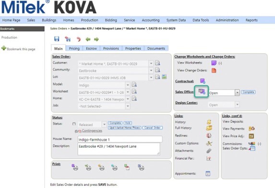Expand the Status Released dropdown

pyautogui.click(x=104, y=125)
